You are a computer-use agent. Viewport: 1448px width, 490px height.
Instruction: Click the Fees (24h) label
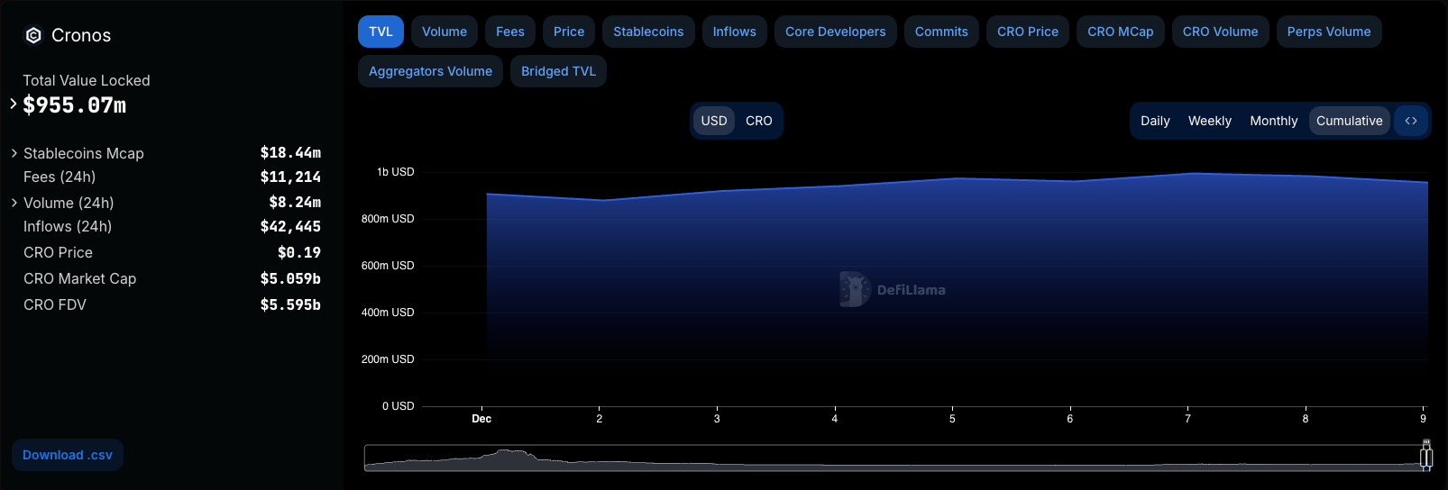tap(60, 177)
